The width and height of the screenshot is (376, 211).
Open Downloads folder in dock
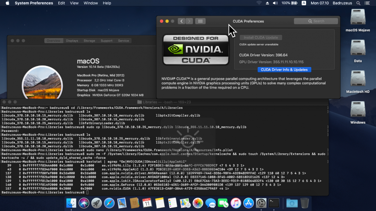click(292, 203)
